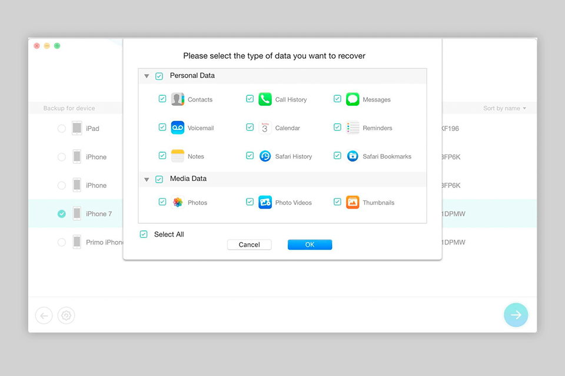Screen dimensions: 565x376
Task: Toggle the Safari Bookmarks checkbox
Action: coord(337,156)
